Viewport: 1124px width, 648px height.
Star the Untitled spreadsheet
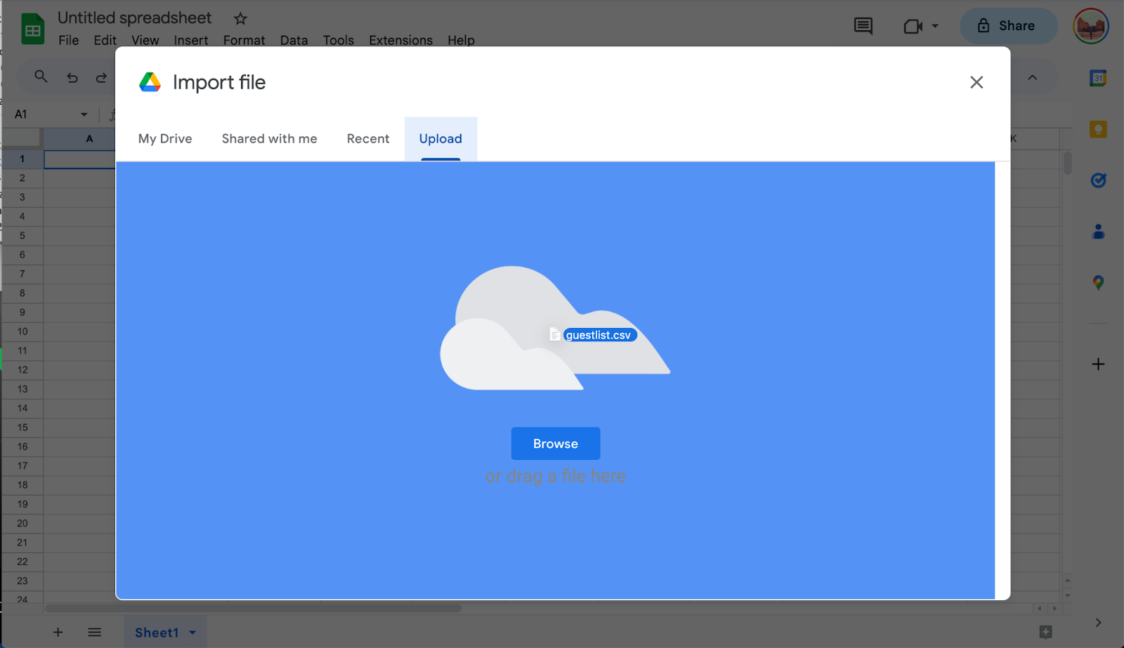point(239,18)
